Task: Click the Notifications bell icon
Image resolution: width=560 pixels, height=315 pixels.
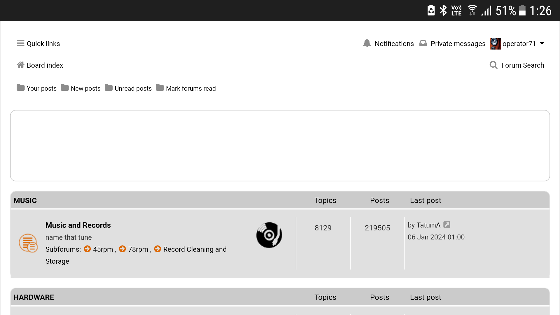Action: 367,43
